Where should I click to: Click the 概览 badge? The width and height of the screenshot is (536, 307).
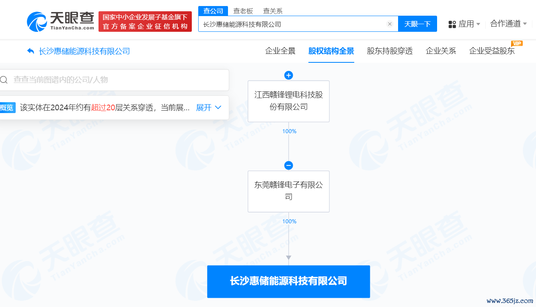pyautogui.click(x=7, y=107)
